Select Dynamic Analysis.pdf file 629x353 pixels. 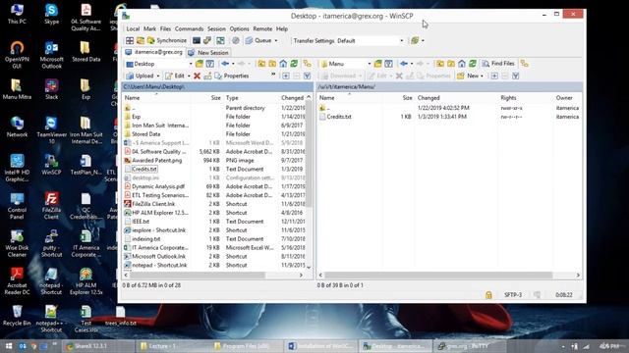click(x=158, y=186)
